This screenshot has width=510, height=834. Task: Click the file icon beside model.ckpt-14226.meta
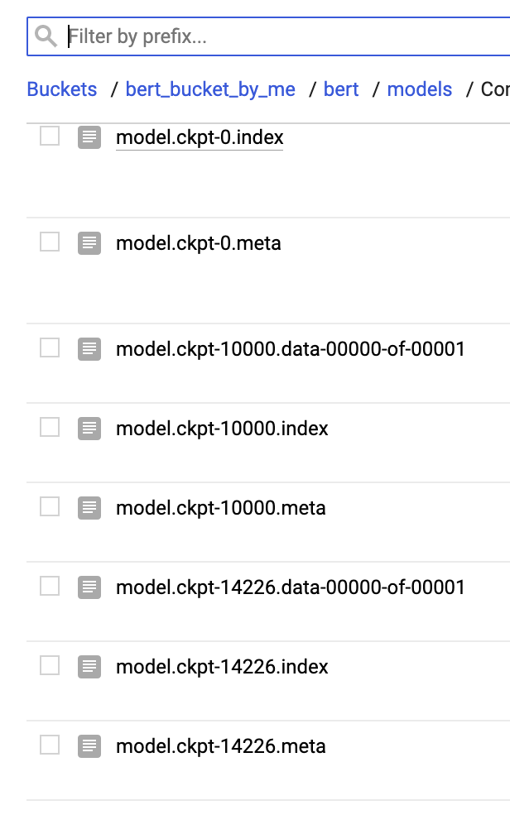click(89, 746)
